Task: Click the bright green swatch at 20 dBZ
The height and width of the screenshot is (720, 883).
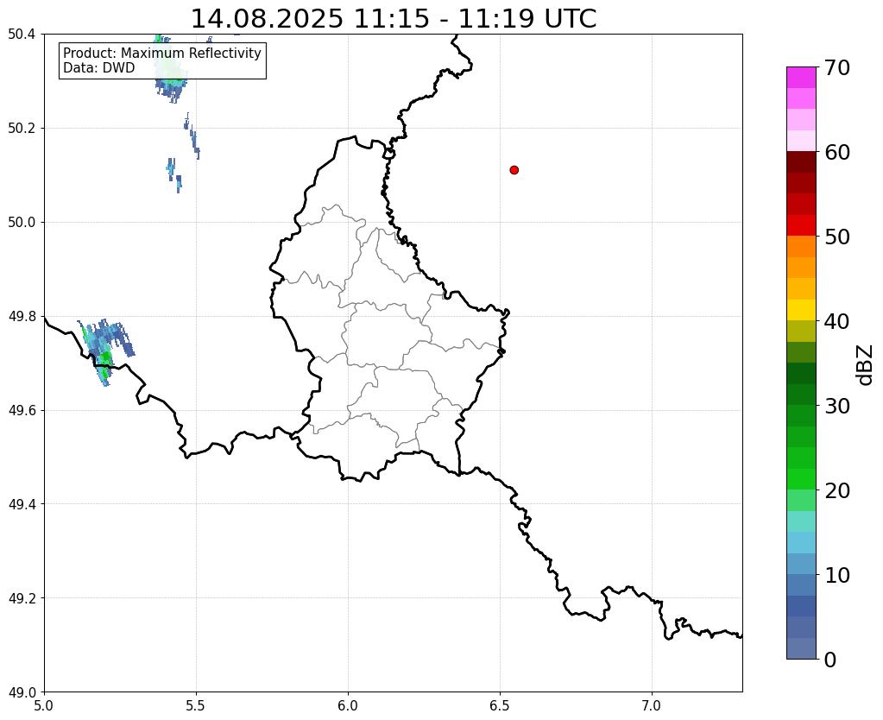Action: (801, 479)
